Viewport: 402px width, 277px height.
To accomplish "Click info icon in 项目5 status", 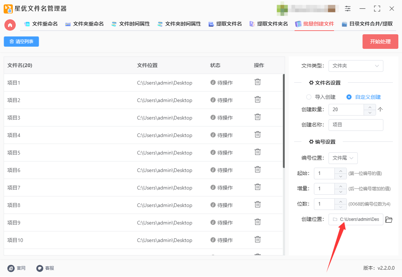I will pos(213,152).
